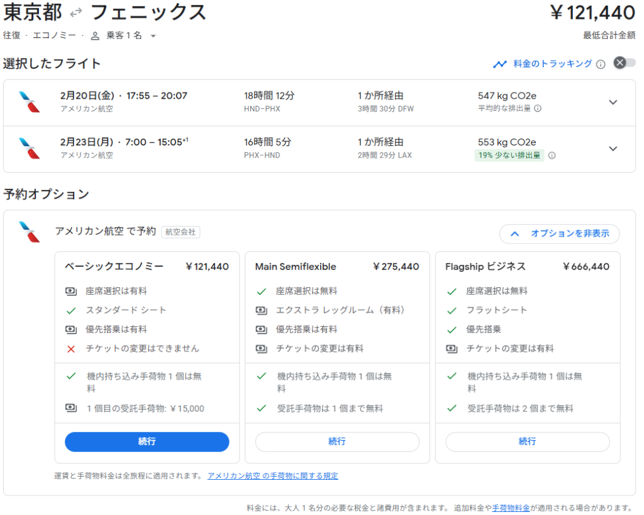The height and width of the screenshot is (515, 644).
Task: Continue with Basic Economy fare
Action: (x=147, y=441)
